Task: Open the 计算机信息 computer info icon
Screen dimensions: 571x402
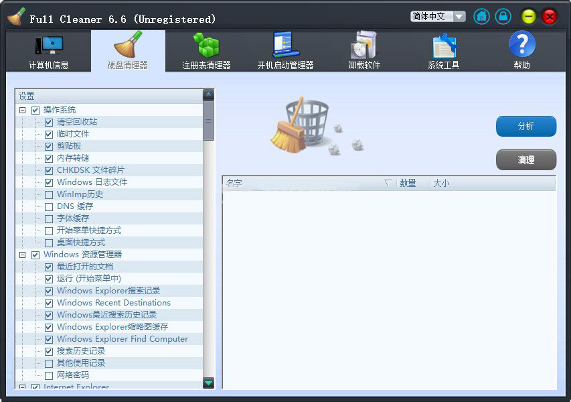Action: 49,46
